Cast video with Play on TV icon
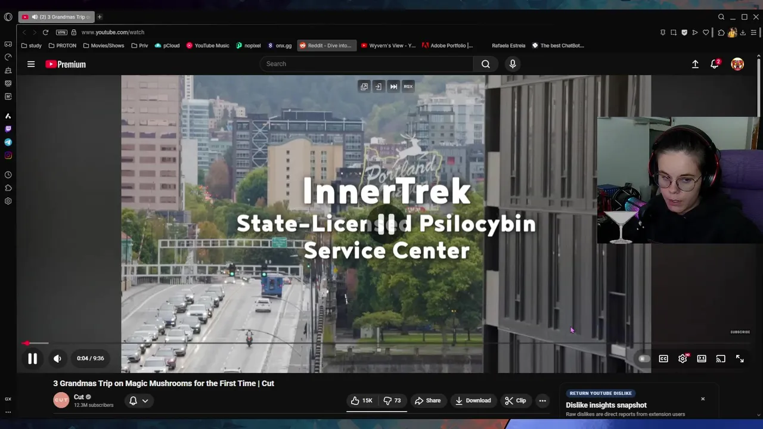This screenshot has width=763, height=429. click(x=721, y=359)
